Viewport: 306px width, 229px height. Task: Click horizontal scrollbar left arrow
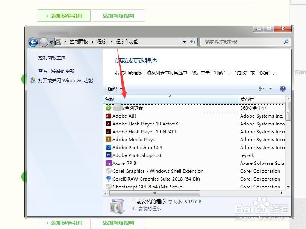click(106, 193)
